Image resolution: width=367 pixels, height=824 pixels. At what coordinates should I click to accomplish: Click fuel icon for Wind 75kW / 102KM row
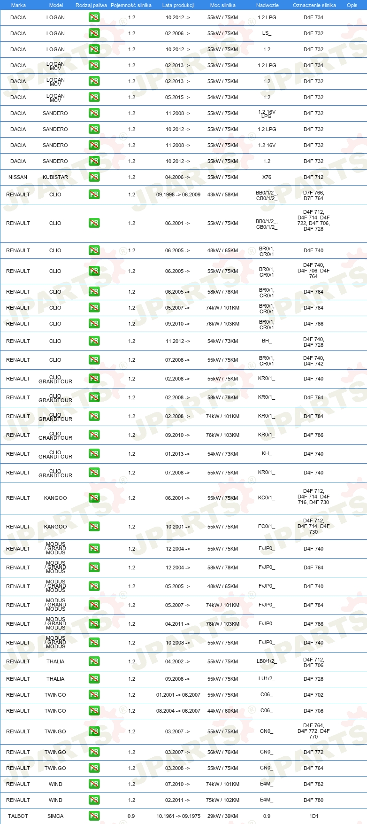94,800
